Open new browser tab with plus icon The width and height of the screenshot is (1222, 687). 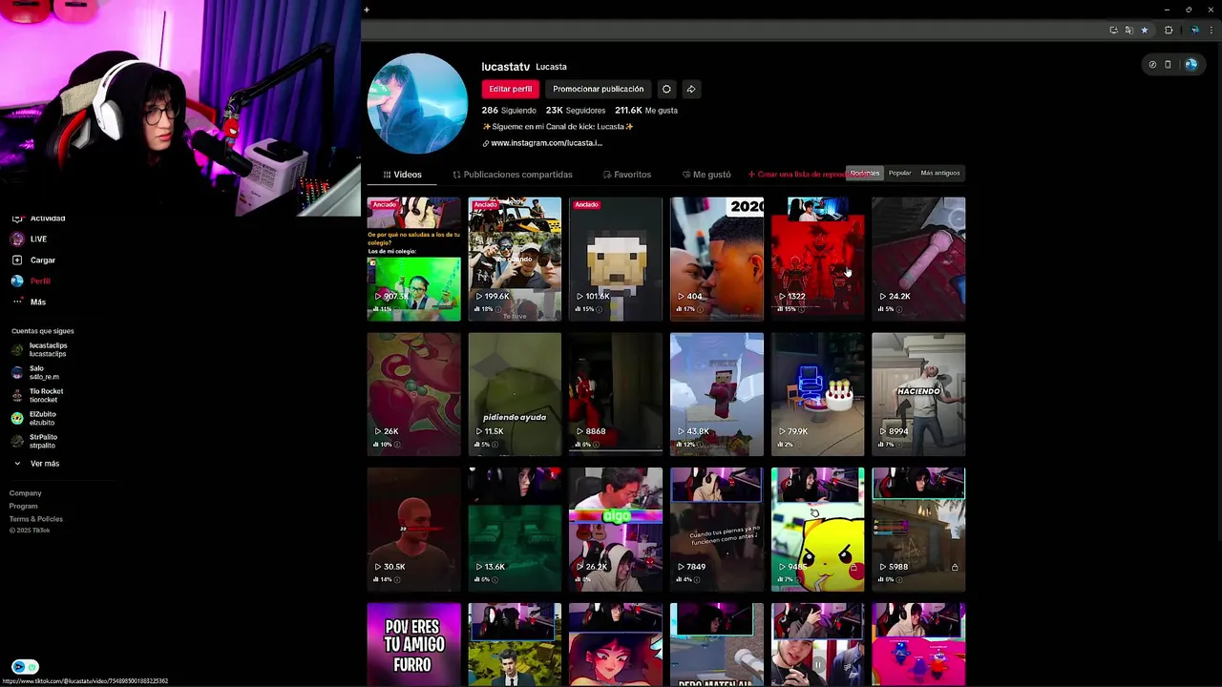click(367, 10)
